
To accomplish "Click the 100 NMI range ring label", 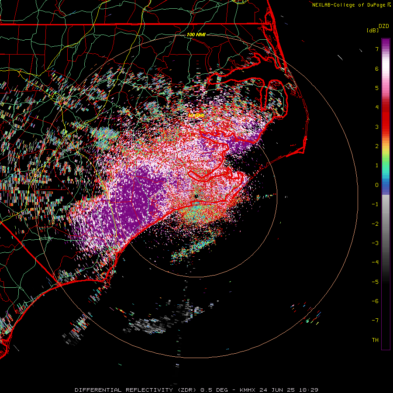I will [196, 34].
